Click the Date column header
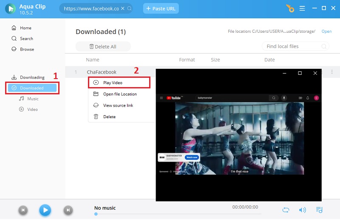 coord(269,59)
